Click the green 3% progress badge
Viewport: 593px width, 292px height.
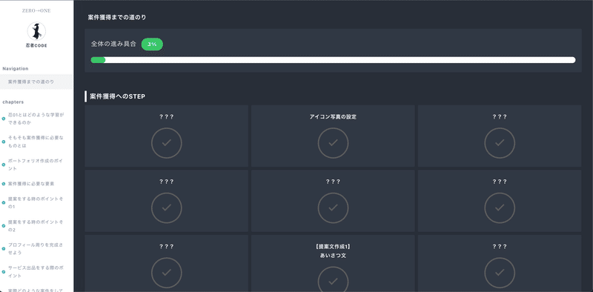152,44
